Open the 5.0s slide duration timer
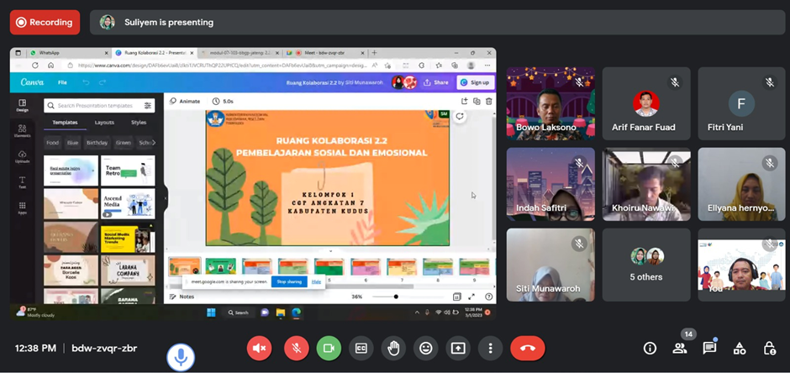The image size is (790, 373). pos(223,101)
